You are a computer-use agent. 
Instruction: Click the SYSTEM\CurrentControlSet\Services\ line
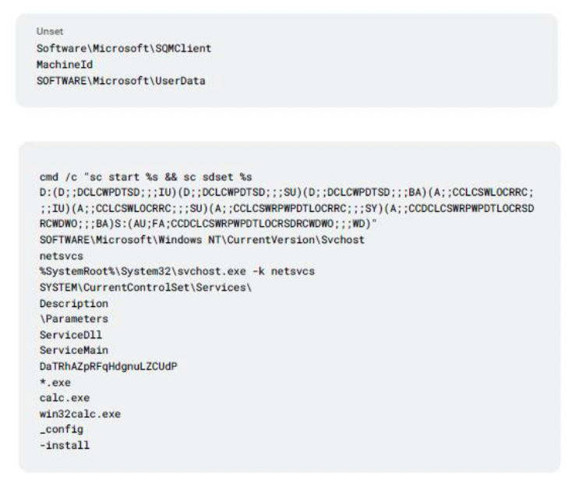(x=146, y=288)
